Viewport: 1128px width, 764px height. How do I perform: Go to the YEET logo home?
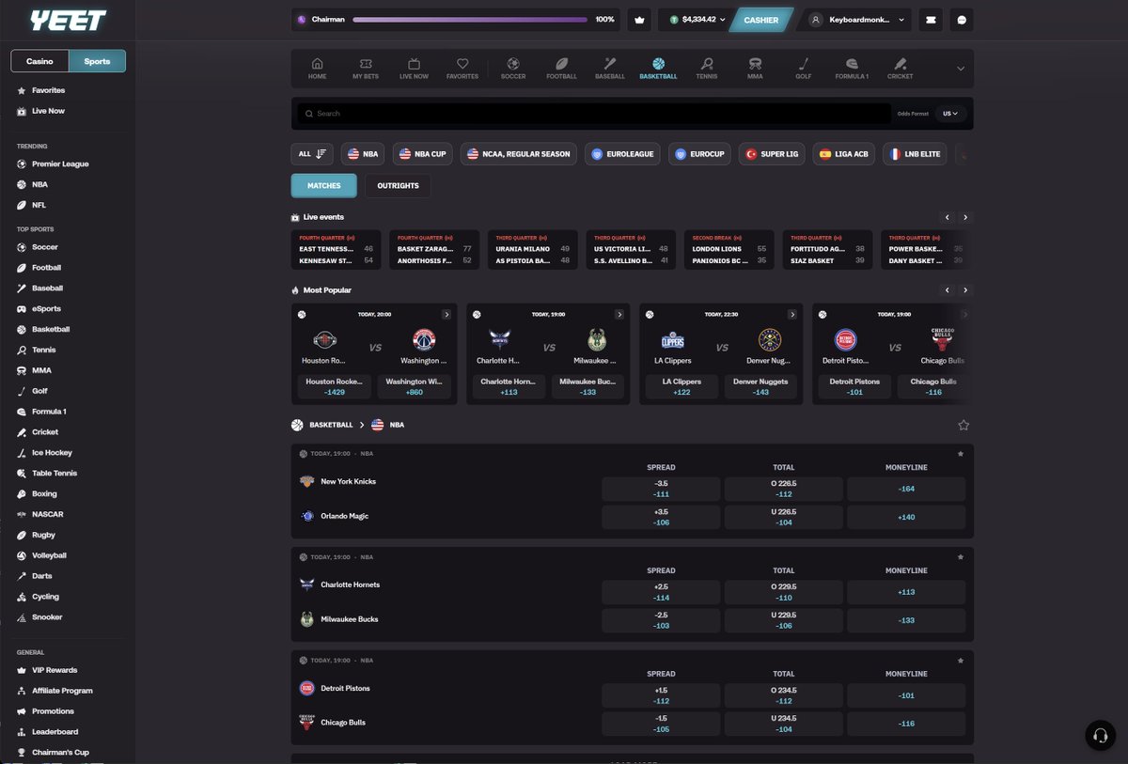(68, 20)
